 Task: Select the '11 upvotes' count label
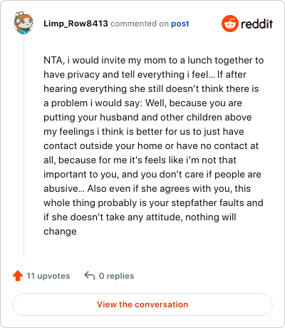coord(48,276)
